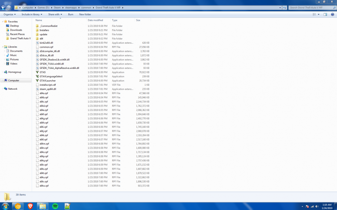337x210 pixels.
Task: Select the update folder icon
Action: coord(37,34)
